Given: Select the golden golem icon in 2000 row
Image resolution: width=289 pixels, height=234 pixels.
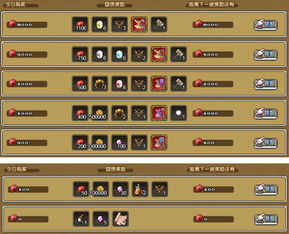Looking at the screenshot, I should 100,84.
